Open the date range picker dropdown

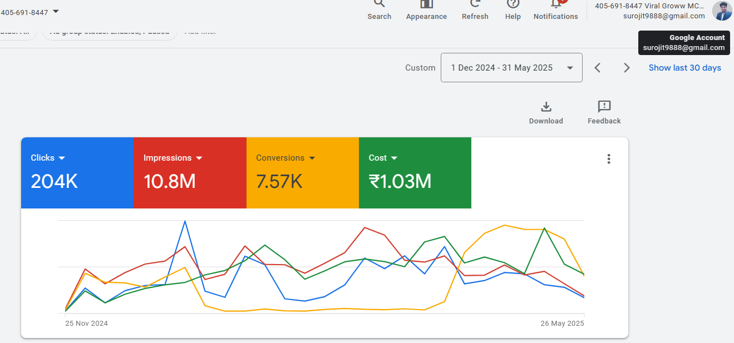(x=511, y=68)
